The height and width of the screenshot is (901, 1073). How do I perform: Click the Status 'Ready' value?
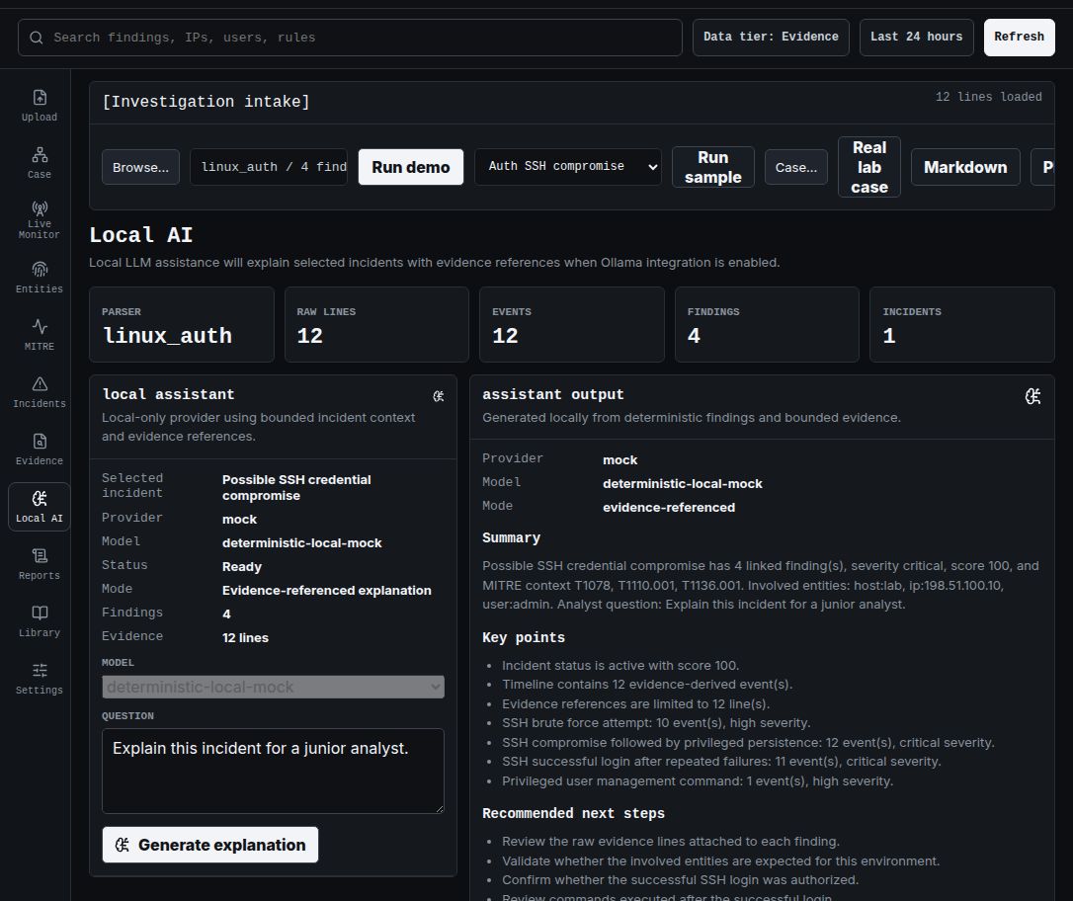click(241, 566)
